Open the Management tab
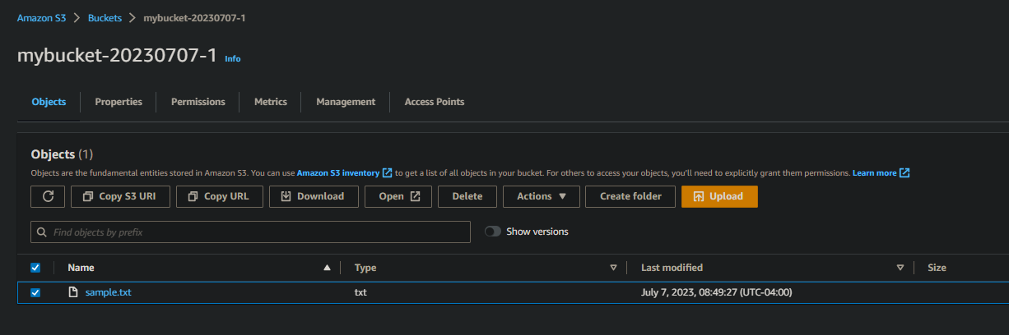This screenshot has width=1009, height=335. (346, 102)
